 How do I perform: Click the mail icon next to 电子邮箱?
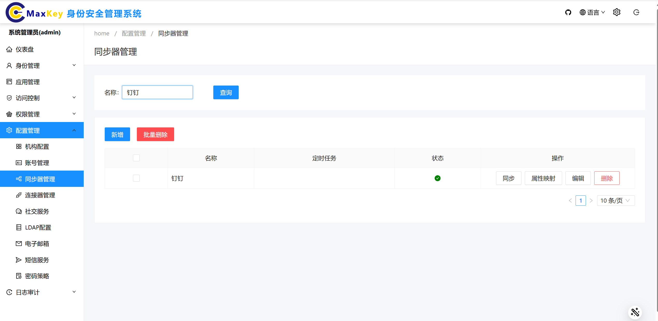(x=19, y=243)
